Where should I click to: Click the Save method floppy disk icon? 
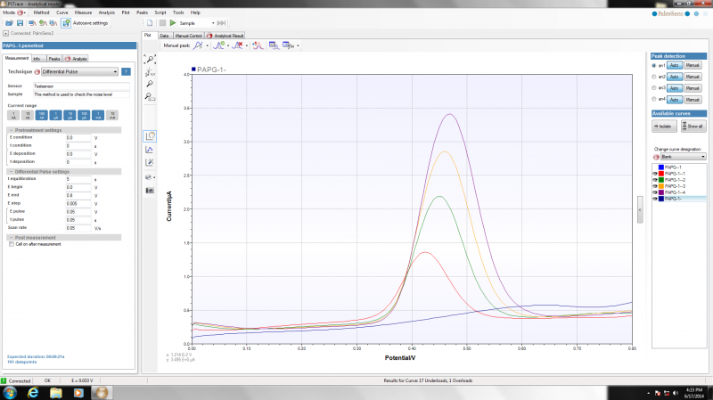(20, 23)
